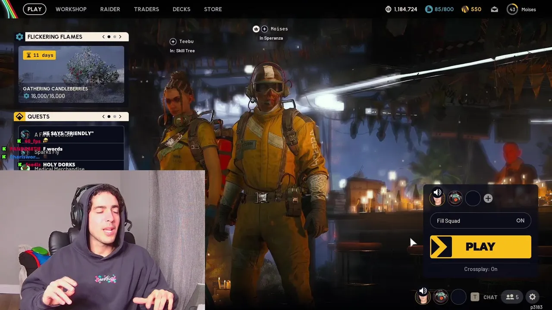552x310 pixels.
Task: Open the STORE tab
Action: click(213, 9)
